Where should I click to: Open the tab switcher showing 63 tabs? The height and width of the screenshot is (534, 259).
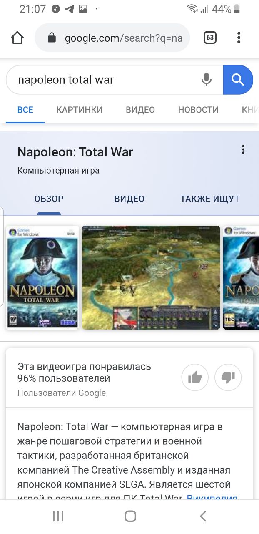(x=210, y=38)
